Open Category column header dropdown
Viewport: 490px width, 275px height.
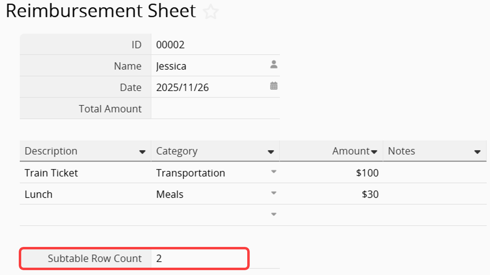click(270, 152)
